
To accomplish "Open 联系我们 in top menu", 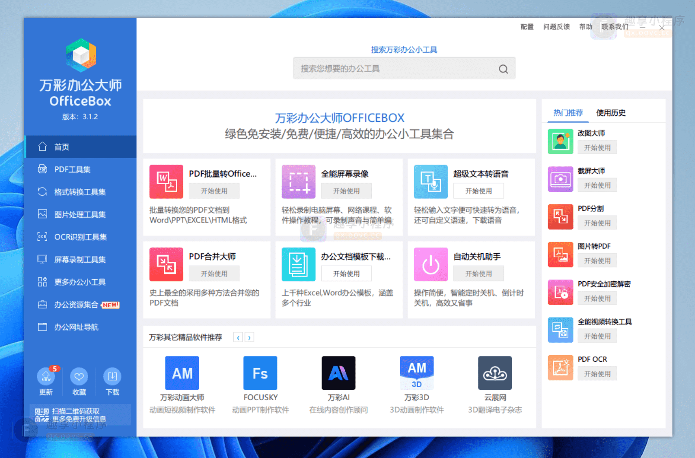I will pos(615,27).
